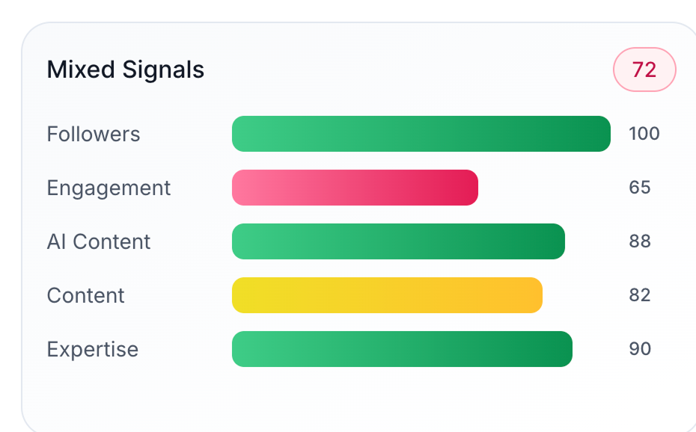Viewport: 696px width, 432px height.
Task: Click the Expertise score value 90
Action: point(640,349)
